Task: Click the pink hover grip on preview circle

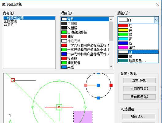Action: [86, 85]
